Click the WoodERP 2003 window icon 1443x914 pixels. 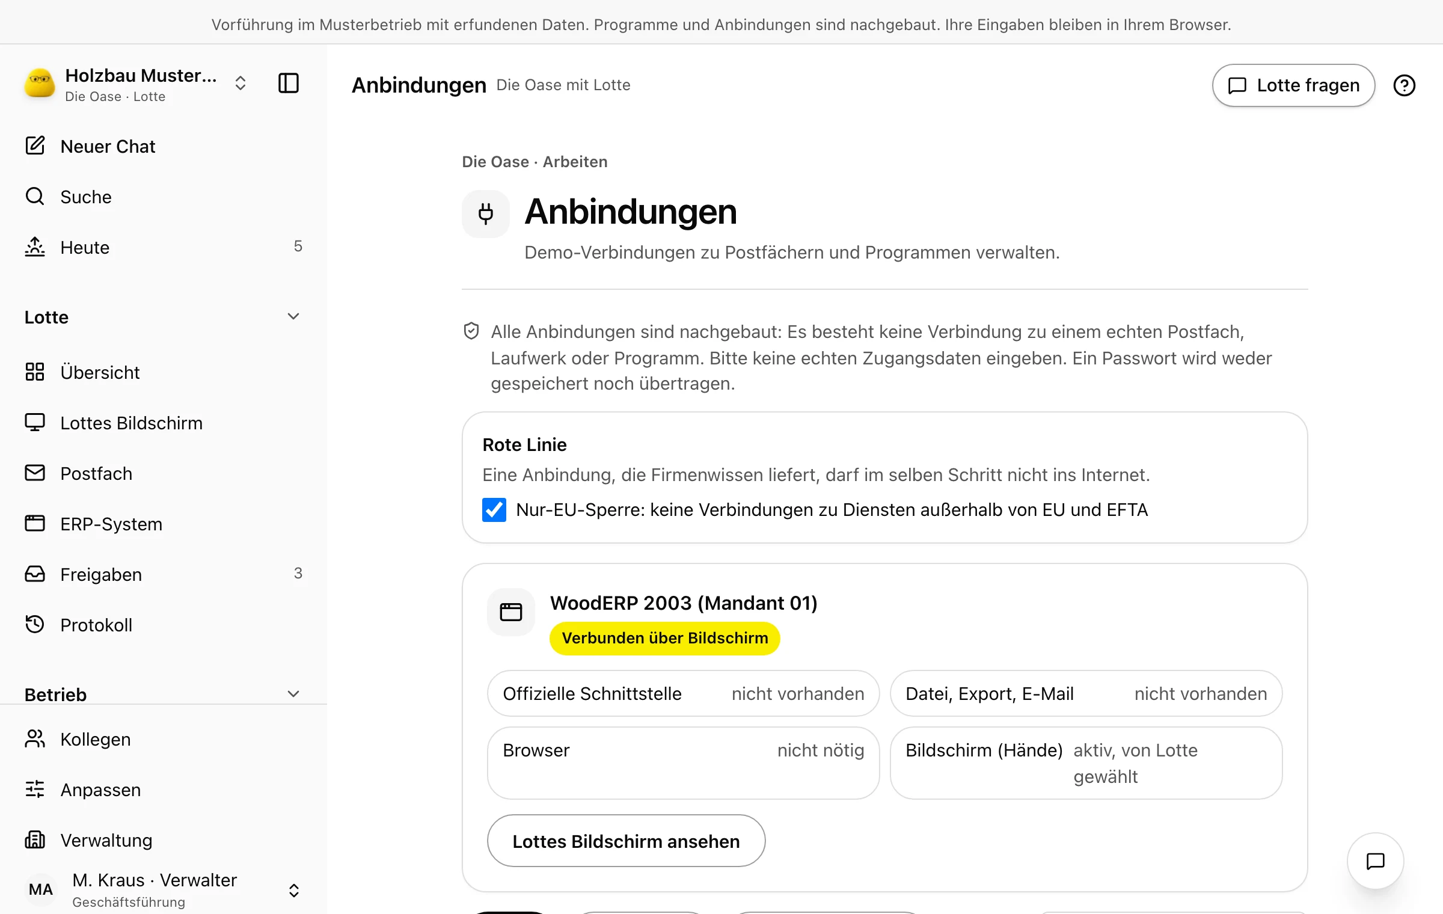click(x=511, y=612)
